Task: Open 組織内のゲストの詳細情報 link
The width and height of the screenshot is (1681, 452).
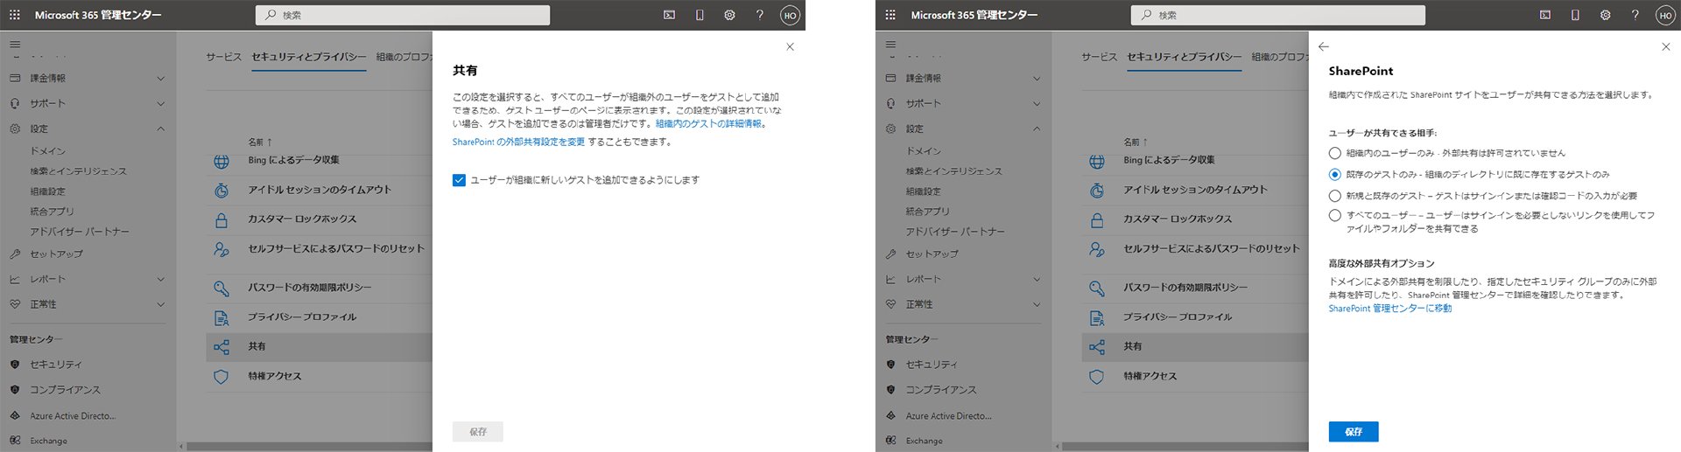Action: point(708,124)
